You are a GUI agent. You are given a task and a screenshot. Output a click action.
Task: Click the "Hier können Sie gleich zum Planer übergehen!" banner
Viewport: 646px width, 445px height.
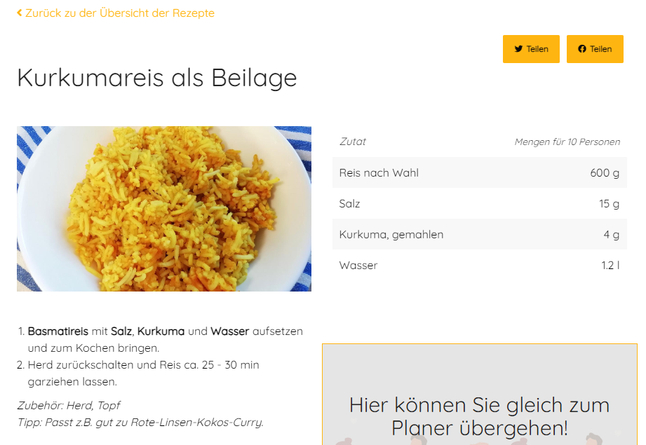pyautogui.click(x=479, y=416)
